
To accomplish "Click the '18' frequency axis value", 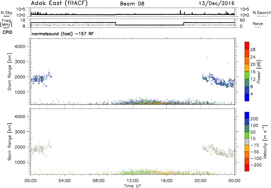I will [x=23, y=20].
